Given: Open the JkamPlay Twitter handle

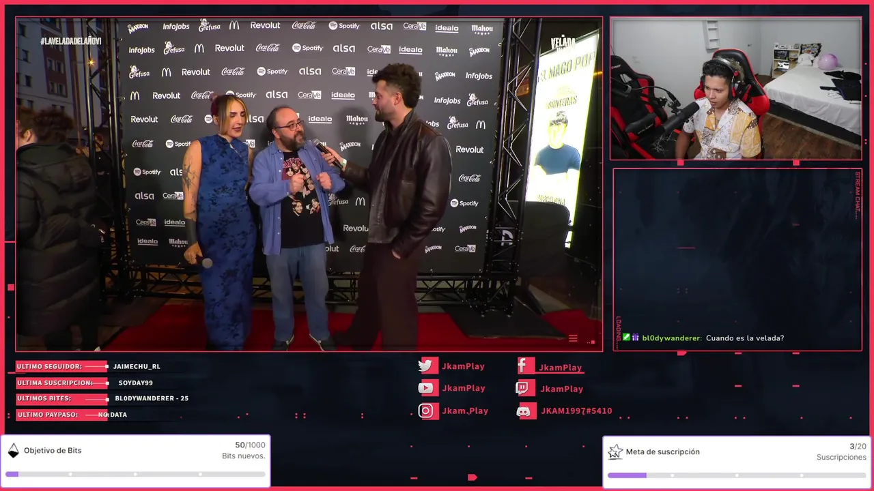Looking at the screenshot, I should [x=463, y=366].
